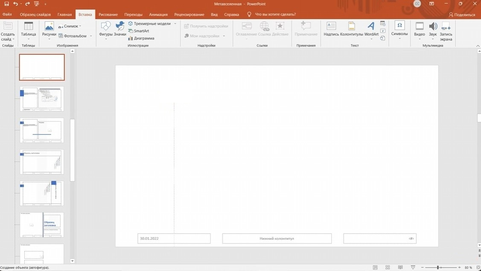Open the Символы dropdown
This screenshot has height=271, width=481.
coord(399,30)
